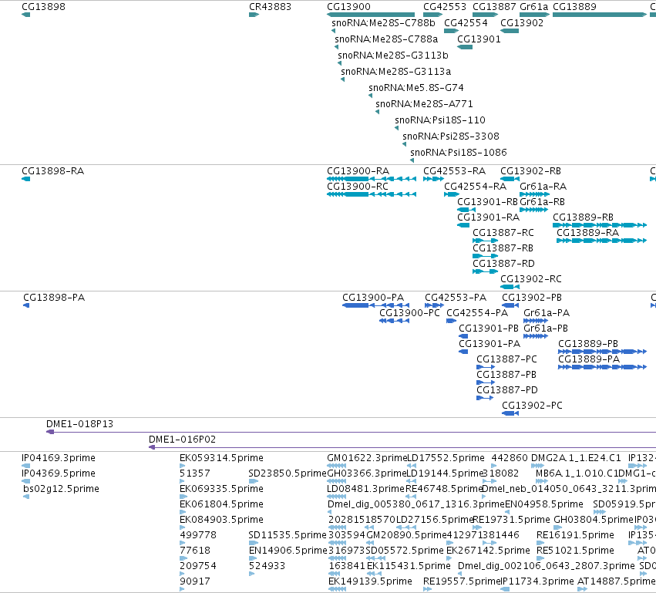Click the EK149139.5prime EST label
The height and width of the screenshot is (593, 656).
[x=370, y=581]
